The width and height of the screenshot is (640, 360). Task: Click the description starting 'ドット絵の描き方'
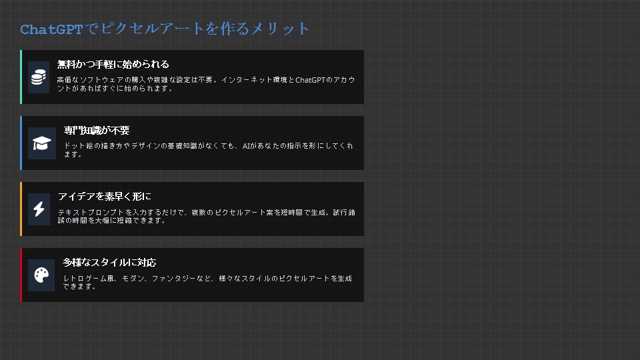[x=209, y=150]
